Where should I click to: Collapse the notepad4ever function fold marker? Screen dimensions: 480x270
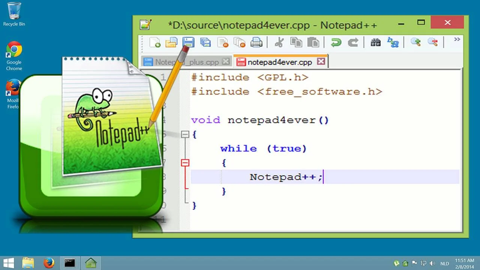pos(185,134)
